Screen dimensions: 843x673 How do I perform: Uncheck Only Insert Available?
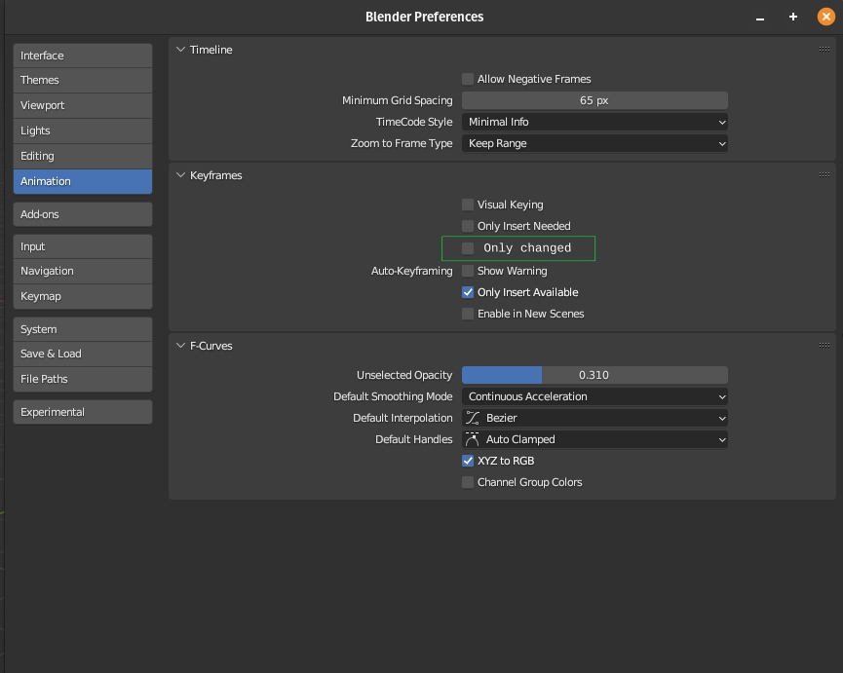tap(468, 292)
